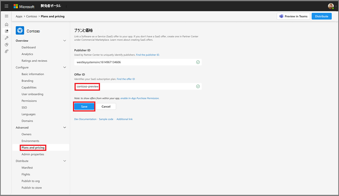
Task: Open Domains page
Action: pyautogui.click(x=27, y=121)
